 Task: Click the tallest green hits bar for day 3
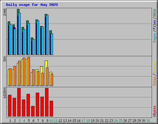[18, 11]
